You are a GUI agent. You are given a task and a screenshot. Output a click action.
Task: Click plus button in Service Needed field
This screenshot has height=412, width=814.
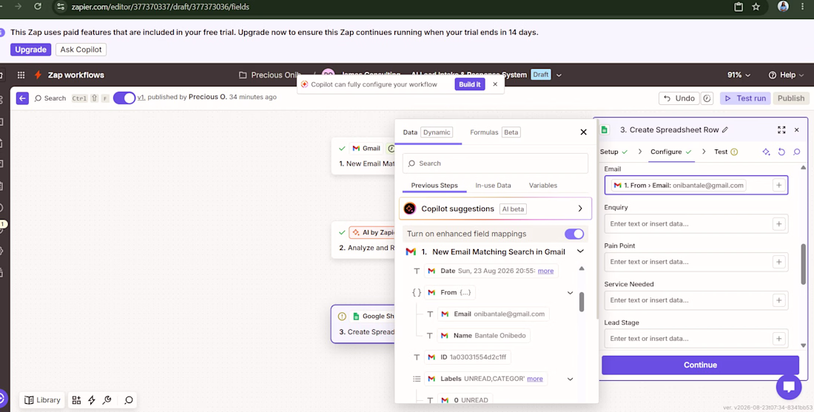coord(778,300)
